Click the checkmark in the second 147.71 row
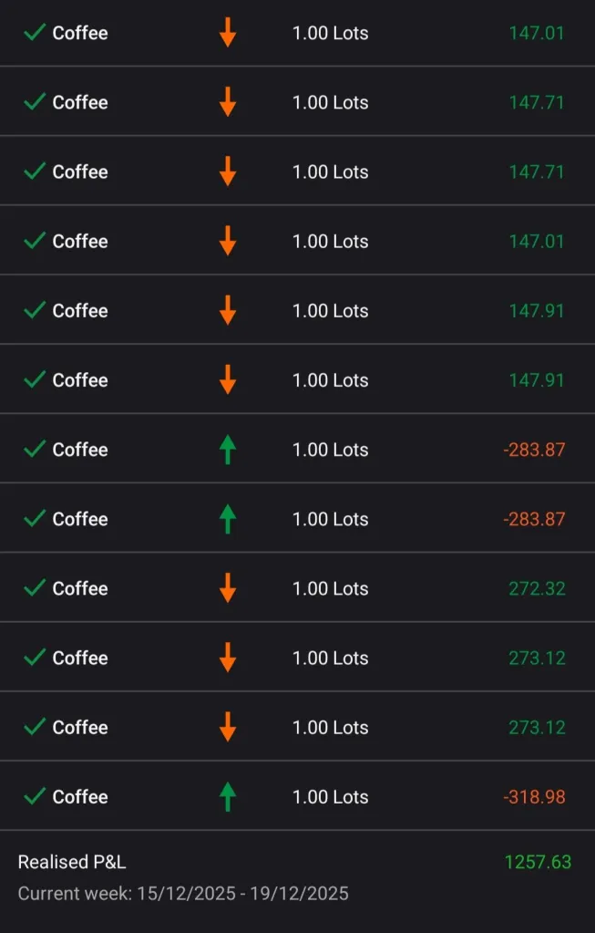Viewport: 595px width, 933px height. point(35,171)
